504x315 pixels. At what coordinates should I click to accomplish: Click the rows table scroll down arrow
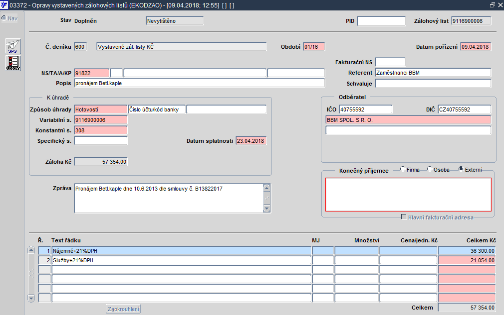click(31, 299)
